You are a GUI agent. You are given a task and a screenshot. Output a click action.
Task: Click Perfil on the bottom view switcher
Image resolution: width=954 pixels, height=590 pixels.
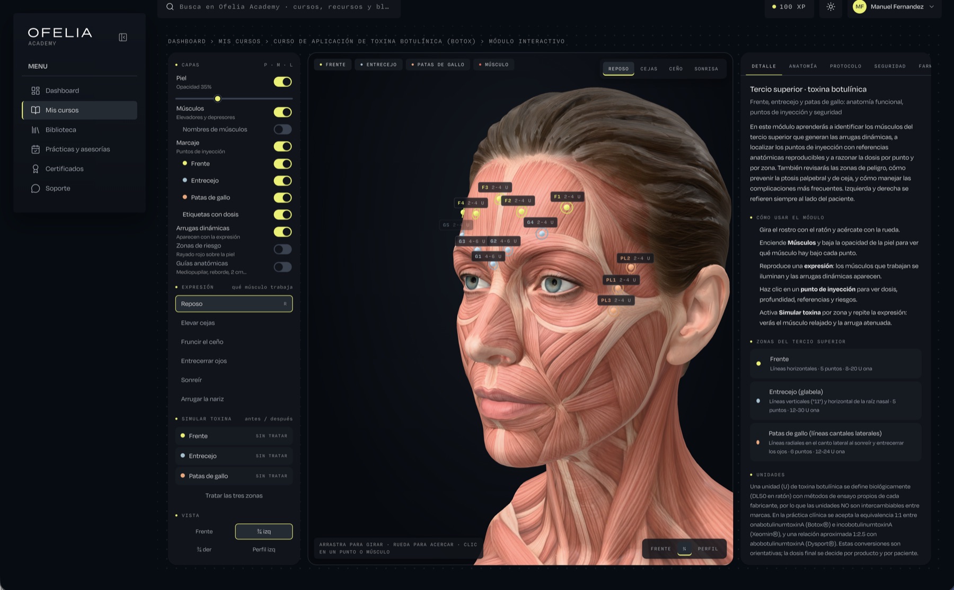click(708, 549)
